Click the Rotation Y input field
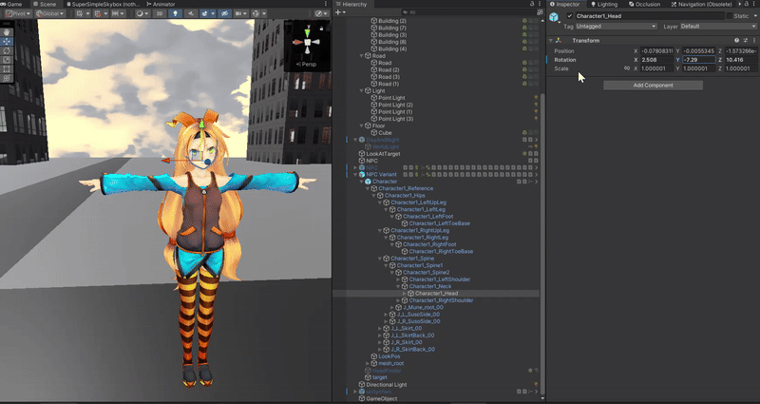 pyautogui.click(x=699, y=60)
